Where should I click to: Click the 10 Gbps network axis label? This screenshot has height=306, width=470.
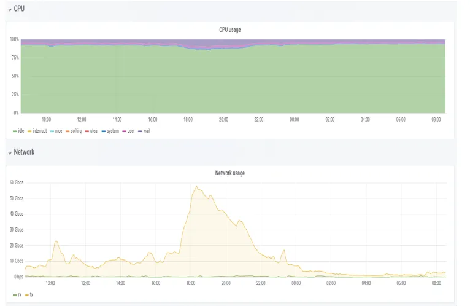tap(17, 261)
